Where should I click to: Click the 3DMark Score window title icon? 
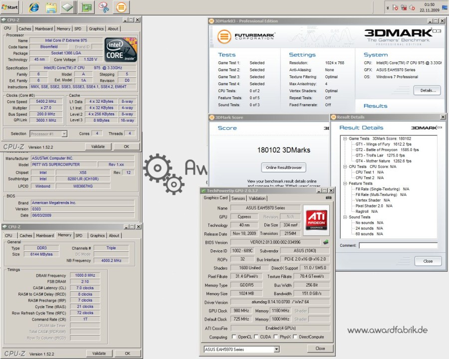click(212, 117)
